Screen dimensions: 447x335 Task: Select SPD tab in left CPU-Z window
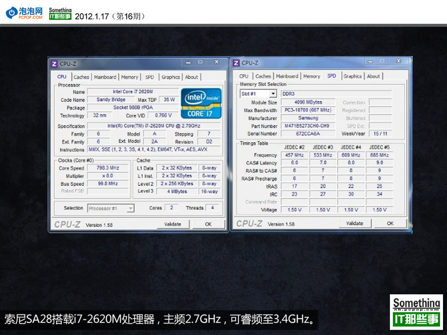pyautogui.click(x=149, y=77)
